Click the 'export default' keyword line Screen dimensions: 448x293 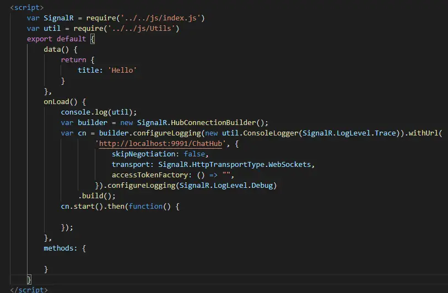[56, 39]
